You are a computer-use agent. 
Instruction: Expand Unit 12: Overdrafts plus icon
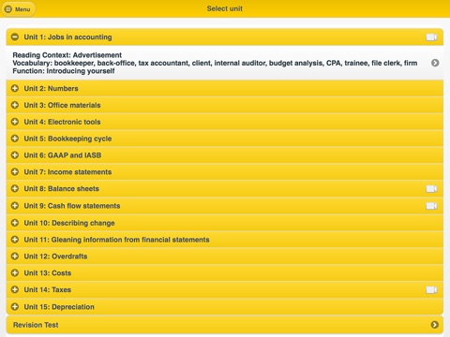click(x=15, y=256)
